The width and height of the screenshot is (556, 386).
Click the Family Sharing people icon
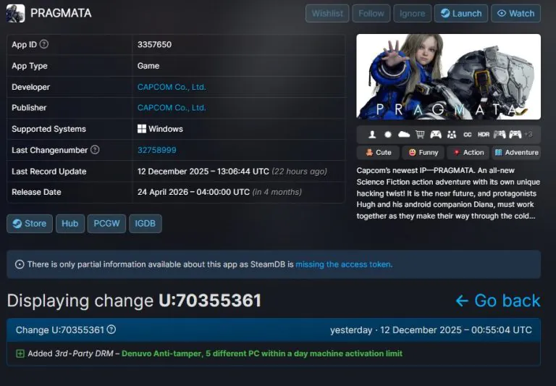coord(452,135)
